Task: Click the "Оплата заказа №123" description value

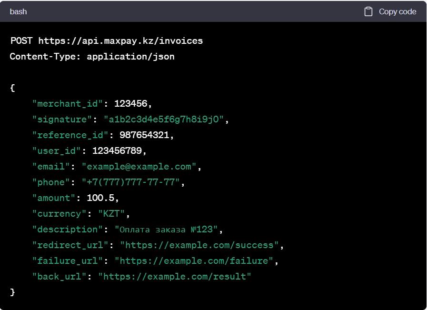Action: coord(167,230)
